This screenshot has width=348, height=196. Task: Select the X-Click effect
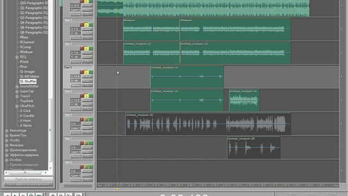(x=26, y=111)
